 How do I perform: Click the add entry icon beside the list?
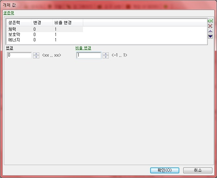tap(210, 21)
